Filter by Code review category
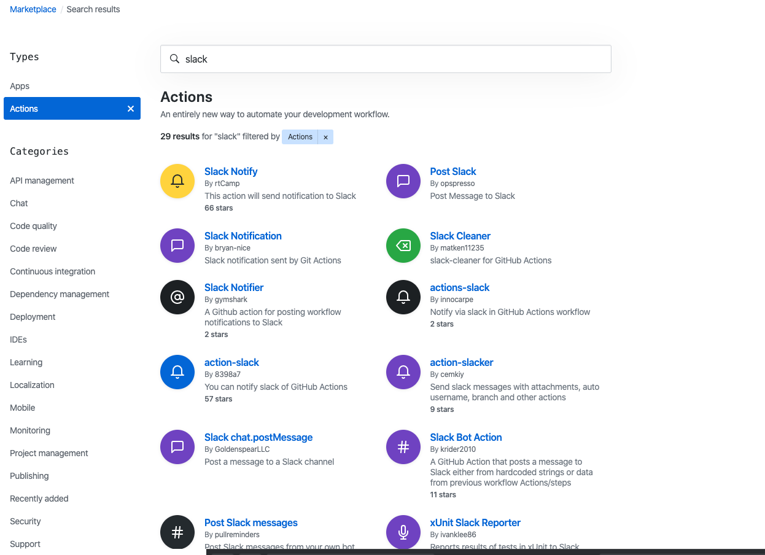 (33, 249)
